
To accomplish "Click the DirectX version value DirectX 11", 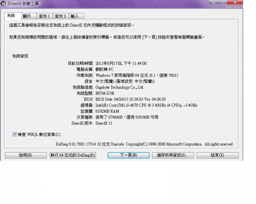I will coord(104,123).
